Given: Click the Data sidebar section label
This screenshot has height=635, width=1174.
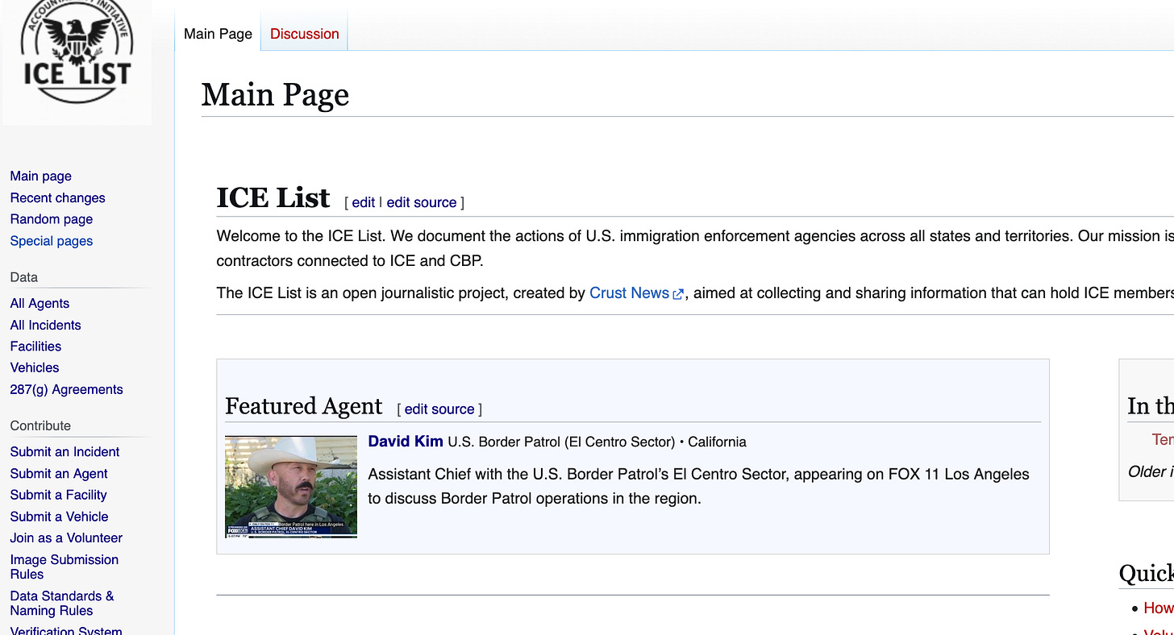Looking at the screenshot, I should click(24, 277).
